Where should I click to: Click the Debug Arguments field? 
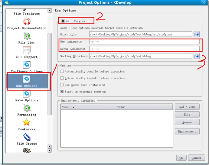point(144,49)
